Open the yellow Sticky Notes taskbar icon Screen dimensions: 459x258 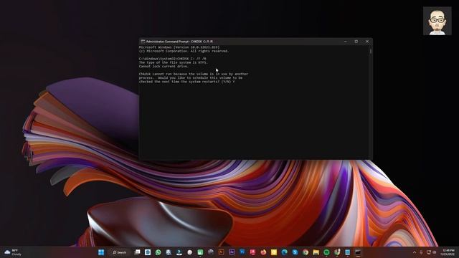pyautogui.click(x=274, y=252)
